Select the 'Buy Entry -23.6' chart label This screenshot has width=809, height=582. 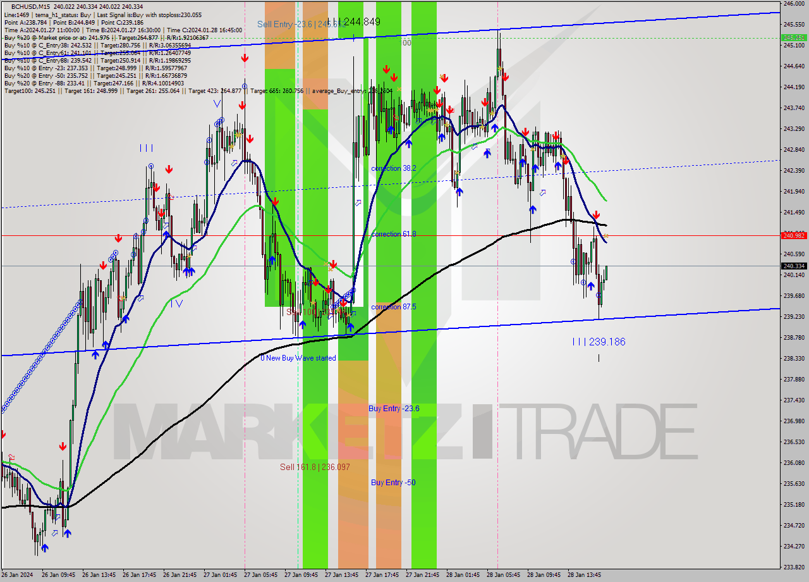[x=394, y=409]
